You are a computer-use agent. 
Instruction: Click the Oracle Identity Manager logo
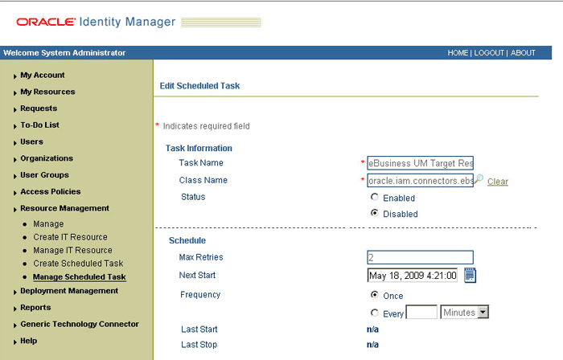(96, 22)
